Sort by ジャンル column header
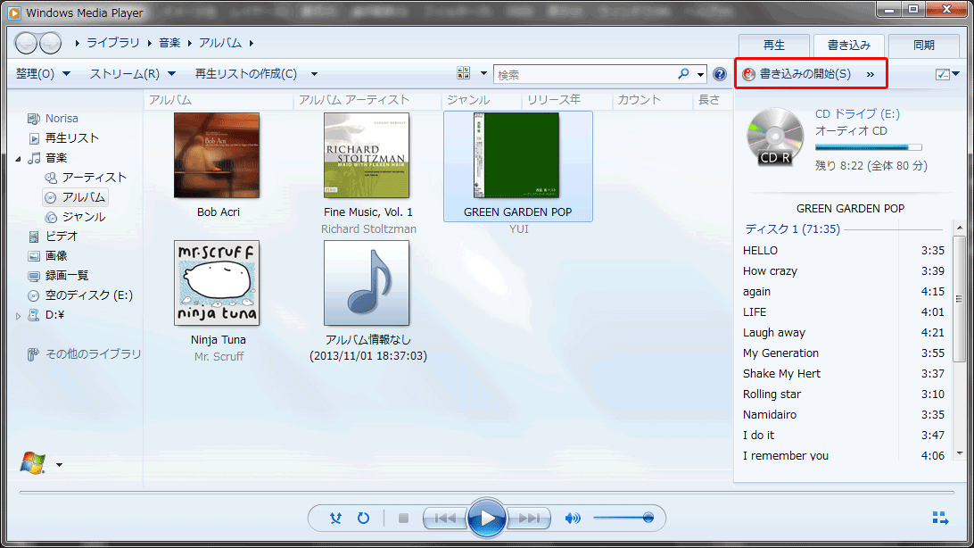Image resolution: width=974 pixels, height=548 pixels. (x=468, y=99)
